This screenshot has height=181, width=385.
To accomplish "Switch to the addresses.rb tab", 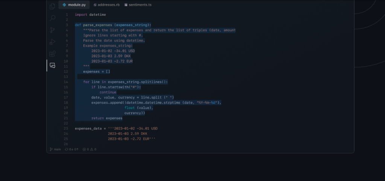I will pos(106,5).
